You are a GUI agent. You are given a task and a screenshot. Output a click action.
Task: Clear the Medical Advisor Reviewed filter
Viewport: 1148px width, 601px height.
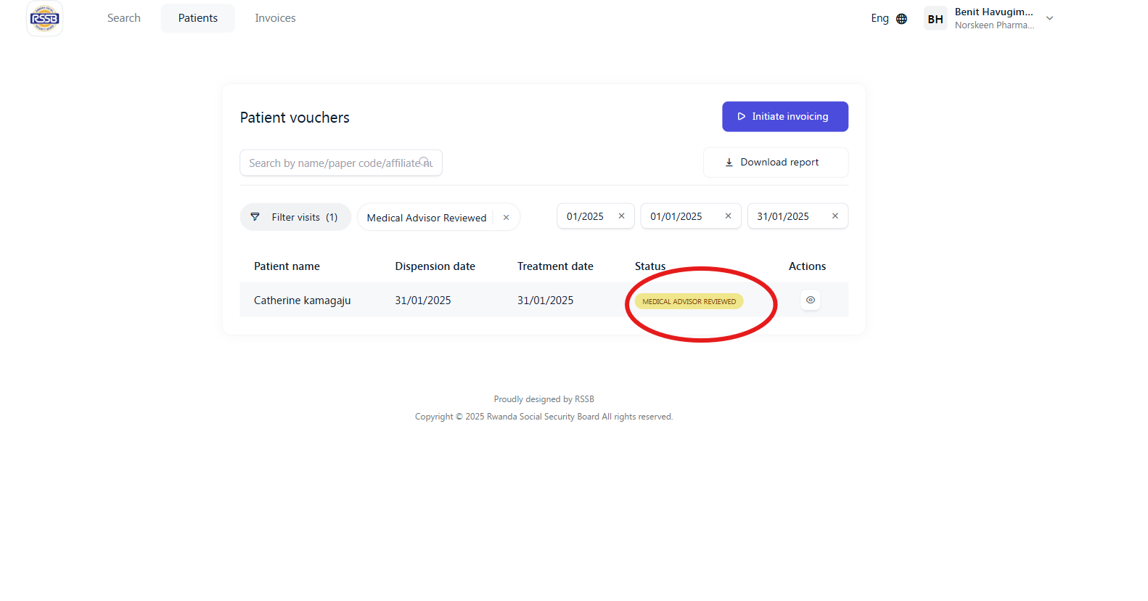click(507, 218)
